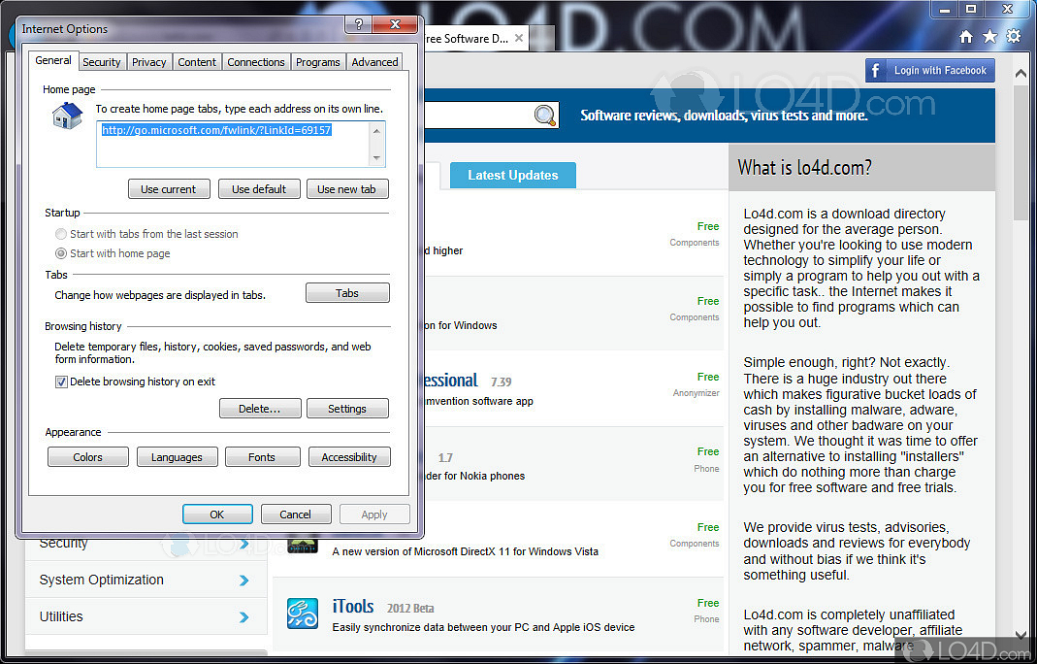Viewport: 1037px width, 664px height.
Task: Switch to the General tab
Action: pyautogui.click(x=53, y=60)
